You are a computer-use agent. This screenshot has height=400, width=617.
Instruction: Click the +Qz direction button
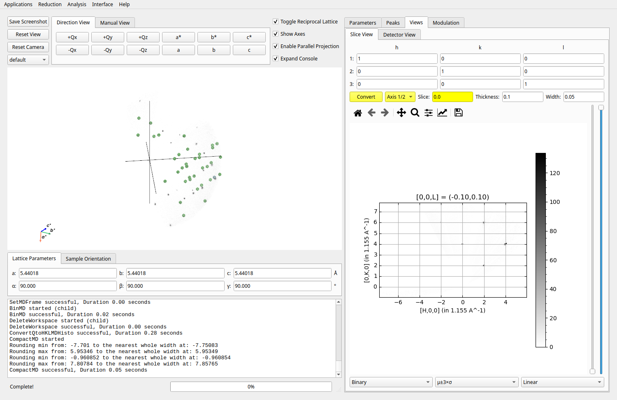click(x=143, y=37)
